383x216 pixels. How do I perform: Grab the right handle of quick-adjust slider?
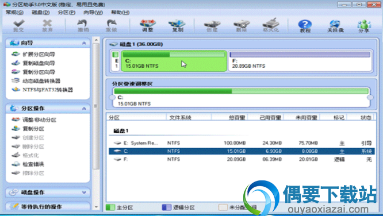point(370,98)
